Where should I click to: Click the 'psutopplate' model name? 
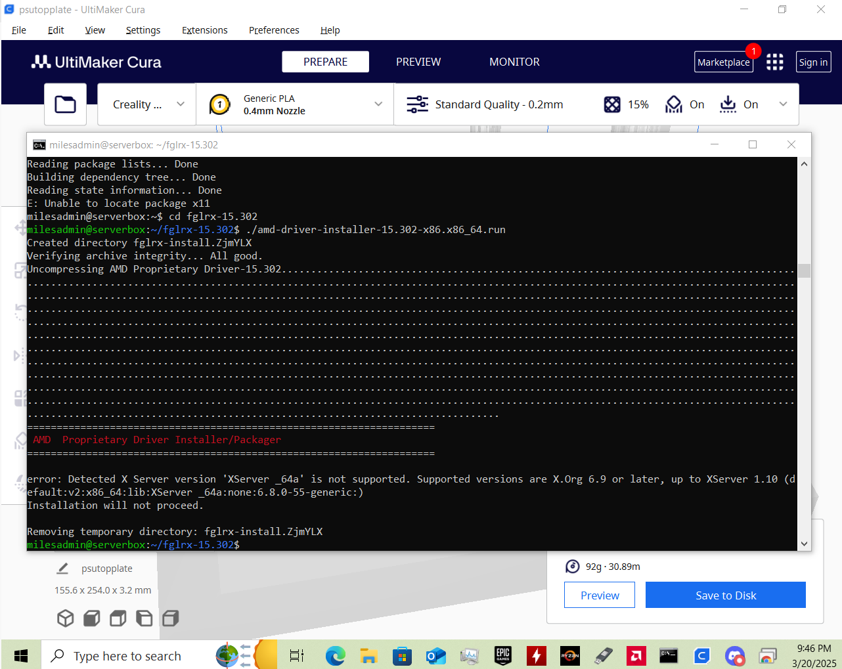pos(107,569)
